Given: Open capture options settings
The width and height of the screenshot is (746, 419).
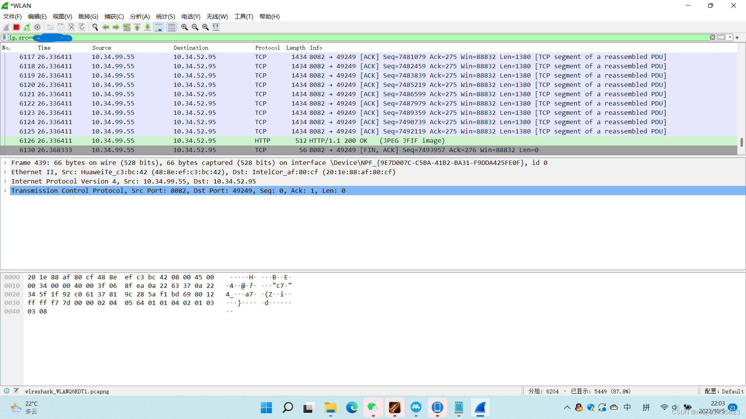Looking at the screenshot, I should pos(37,27).
